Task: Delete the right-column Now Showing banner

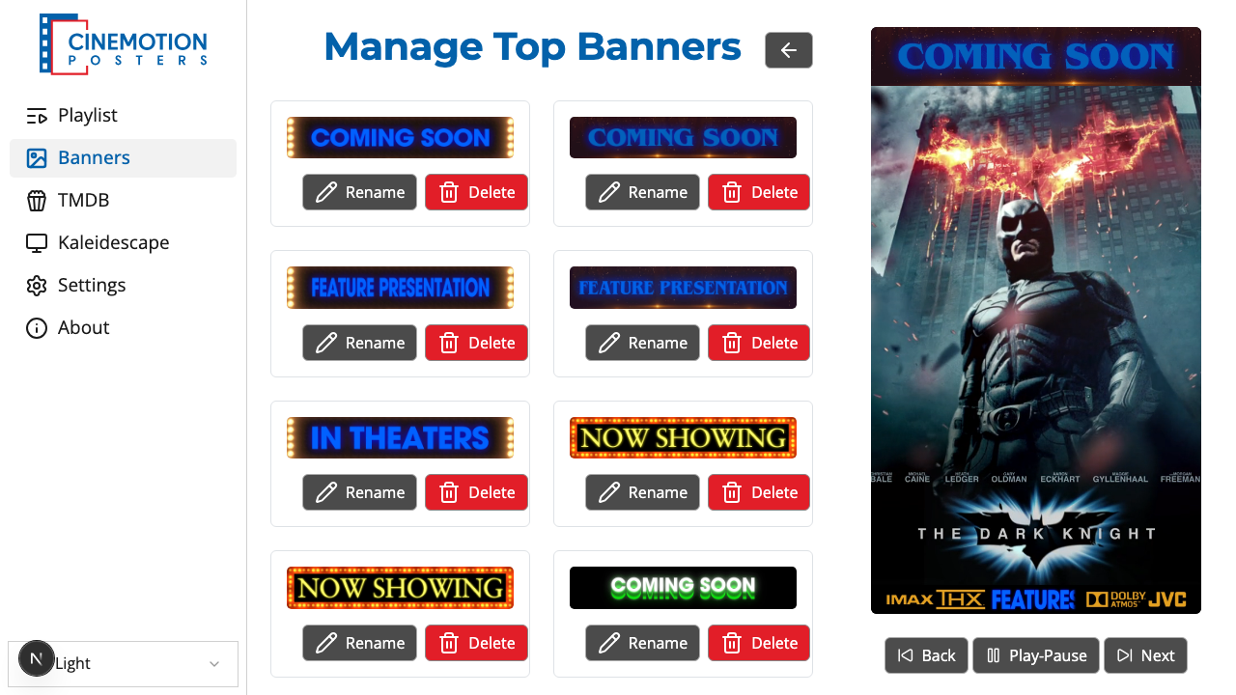Action: click(759, 492)
